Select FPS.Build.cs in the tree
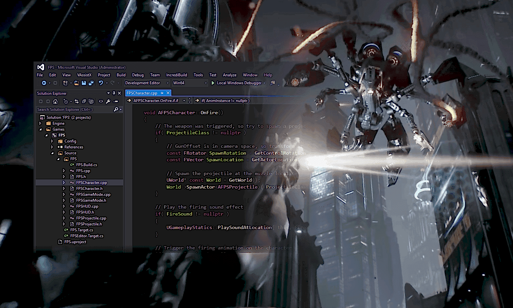513x308 pixels. tap(86, 165)
